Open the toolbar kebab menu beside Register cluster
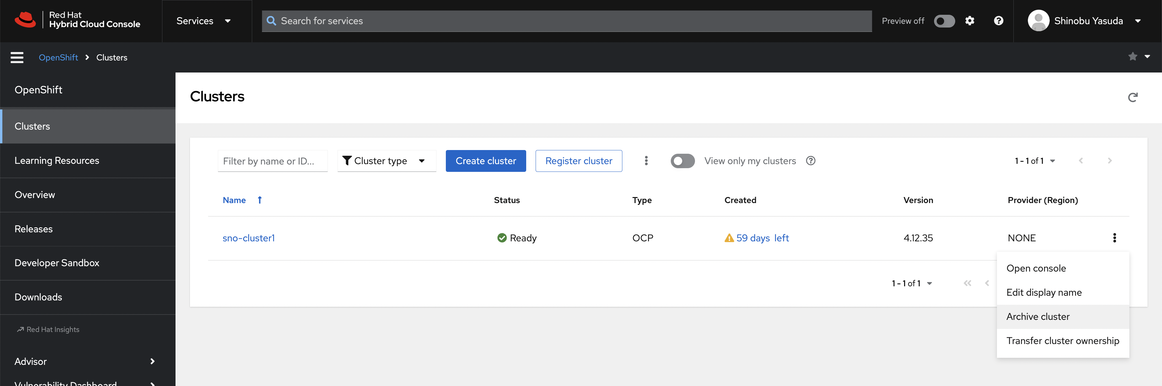Image resolution: width=1162 pixels, height=386 pixels. tap(646, 161)
